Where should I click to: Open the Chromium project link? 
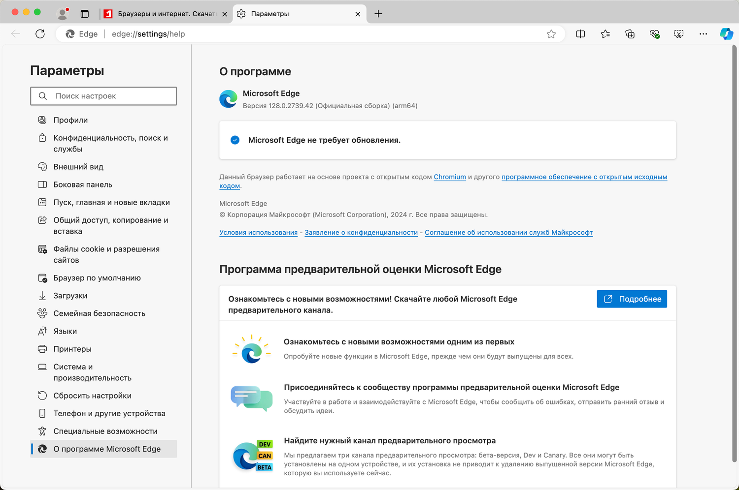click(450, 177)
